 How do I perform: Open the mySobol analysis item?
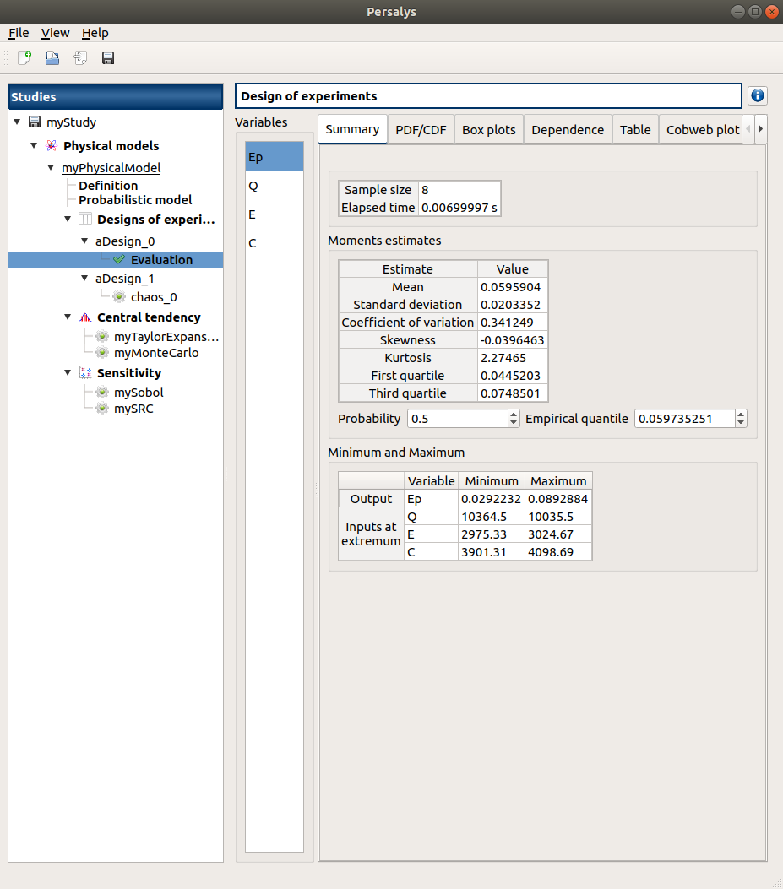point(139,393)
